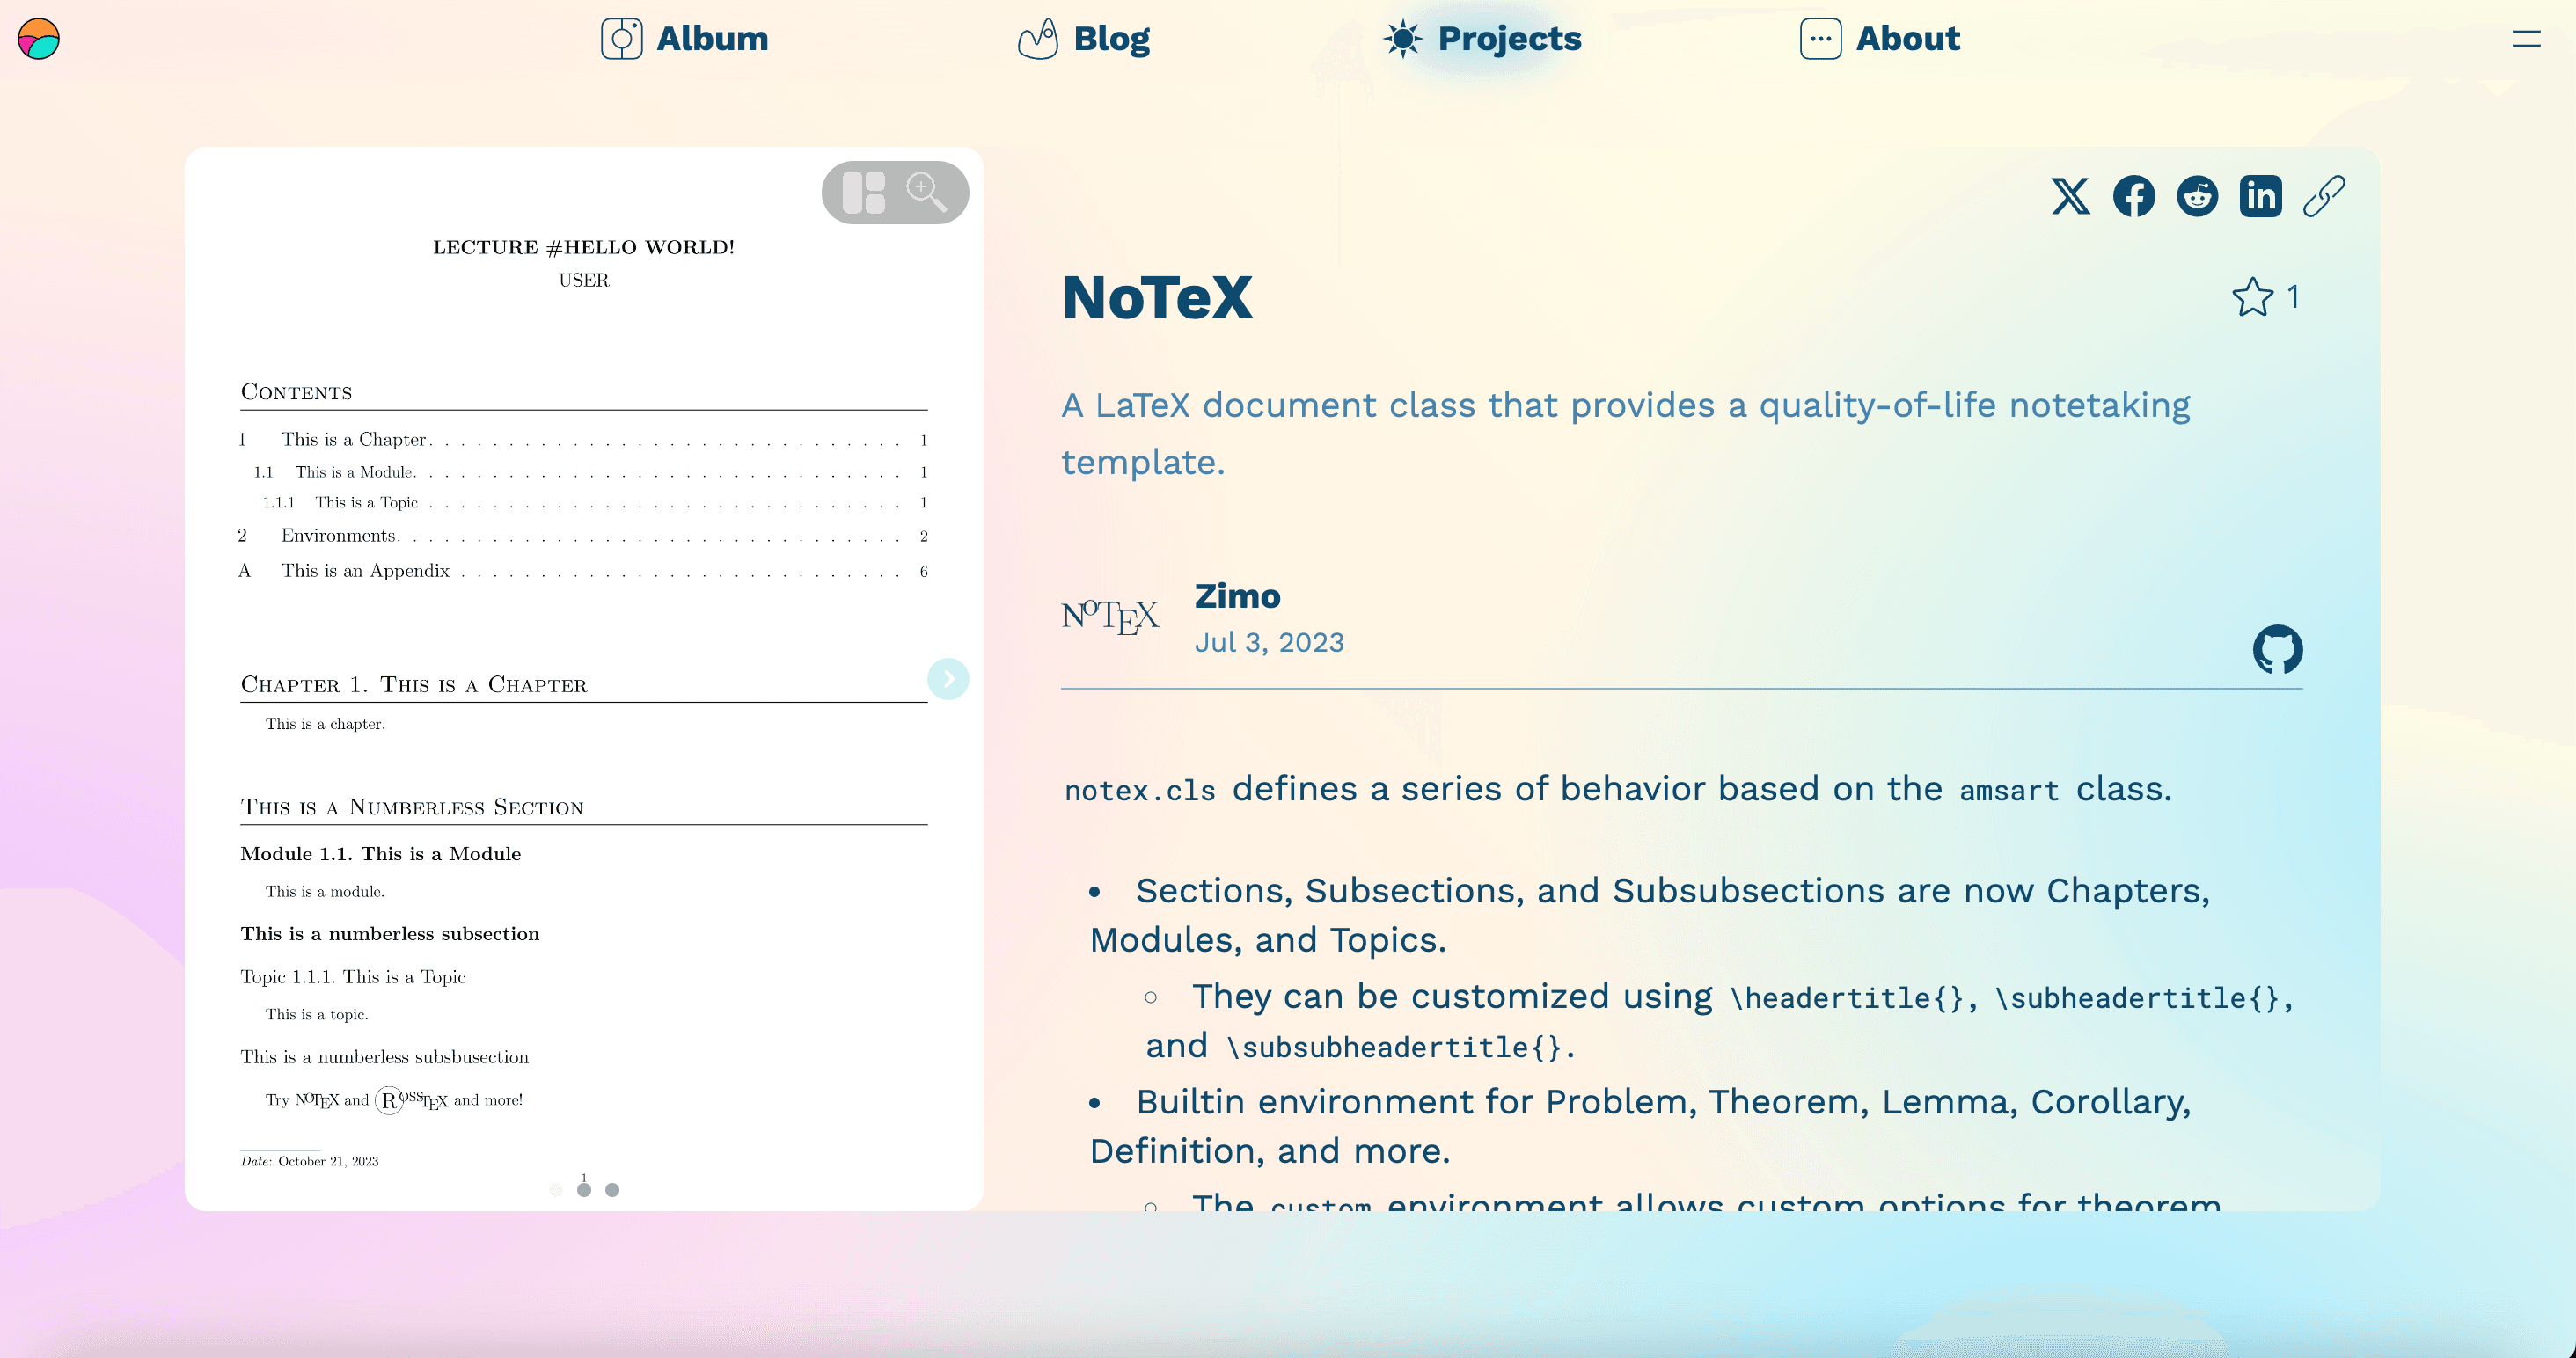Click the author name Zimo
This screenshot has width=2576, height=1358.
[1237, 596]
